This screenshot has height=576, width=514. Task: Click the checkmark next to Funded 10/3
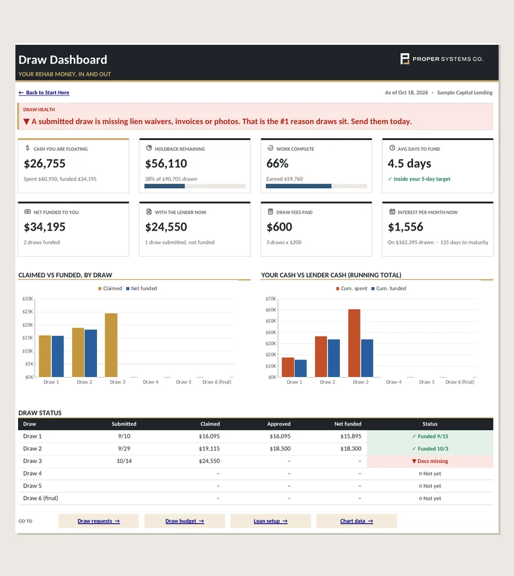pos(414,448)
